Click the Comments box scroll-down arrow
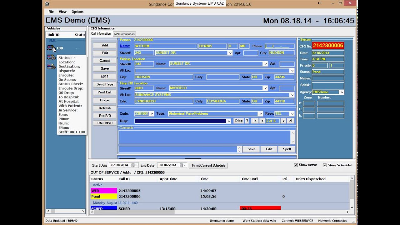Viewport: 400px width, 225px height. pyautogui.click(x=292, y=142)
